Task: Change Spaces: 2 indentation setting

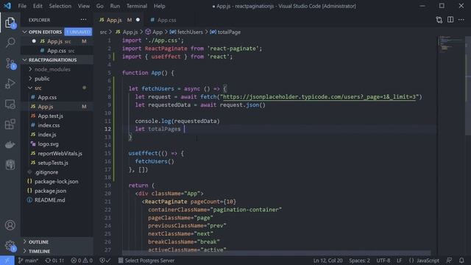Action: click(359, 261)
